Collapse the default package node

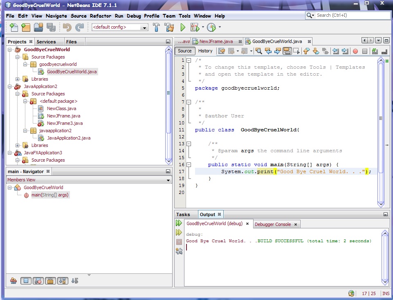pos(25,101)
